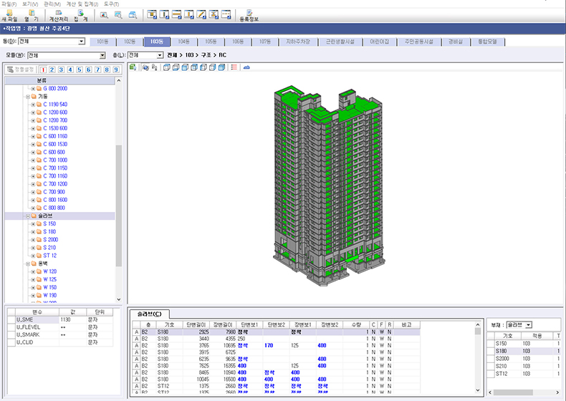Click the 정렬설정 button

coord(21,69)
